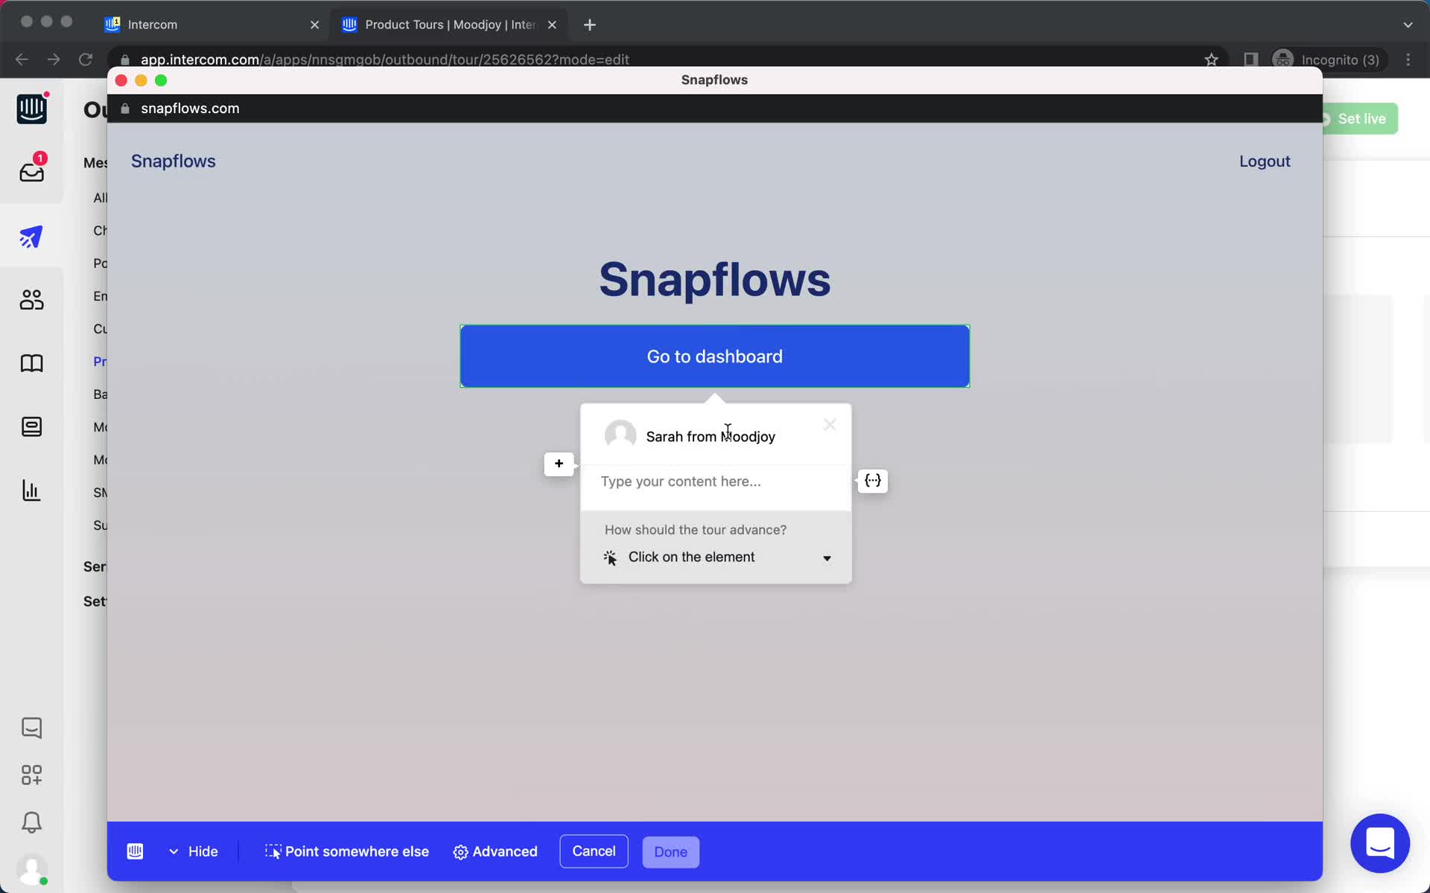1430x893 pixels.
Task: Cancel the current tour step editing
Action: tap(593, 851)
